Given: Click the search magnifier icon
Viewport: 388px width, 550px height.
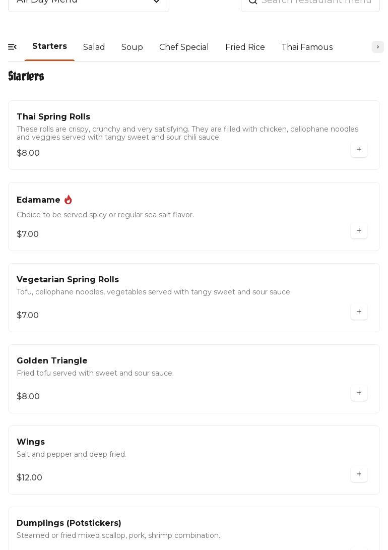Looking at the screenshot, I should [x=253, y=1].
